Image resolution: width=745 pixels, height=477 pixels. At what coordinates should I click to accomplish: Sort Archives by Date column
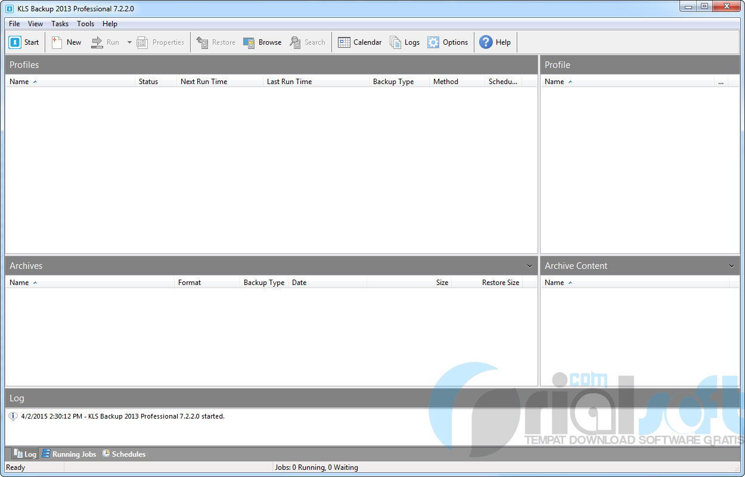click(328, 283)
